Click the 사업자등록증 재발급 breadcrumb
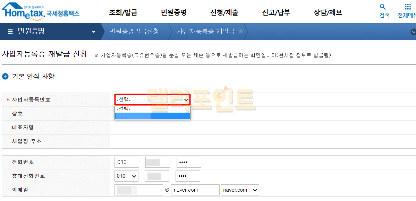416x201 pixels. 205,32
